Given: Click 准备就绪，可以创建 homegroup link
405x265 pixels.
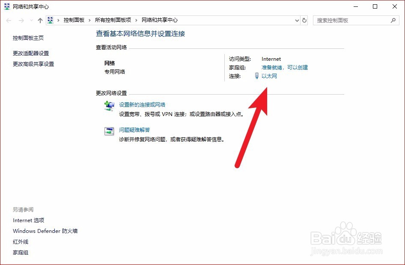Looking at the screenshot, I should (284, 67).
